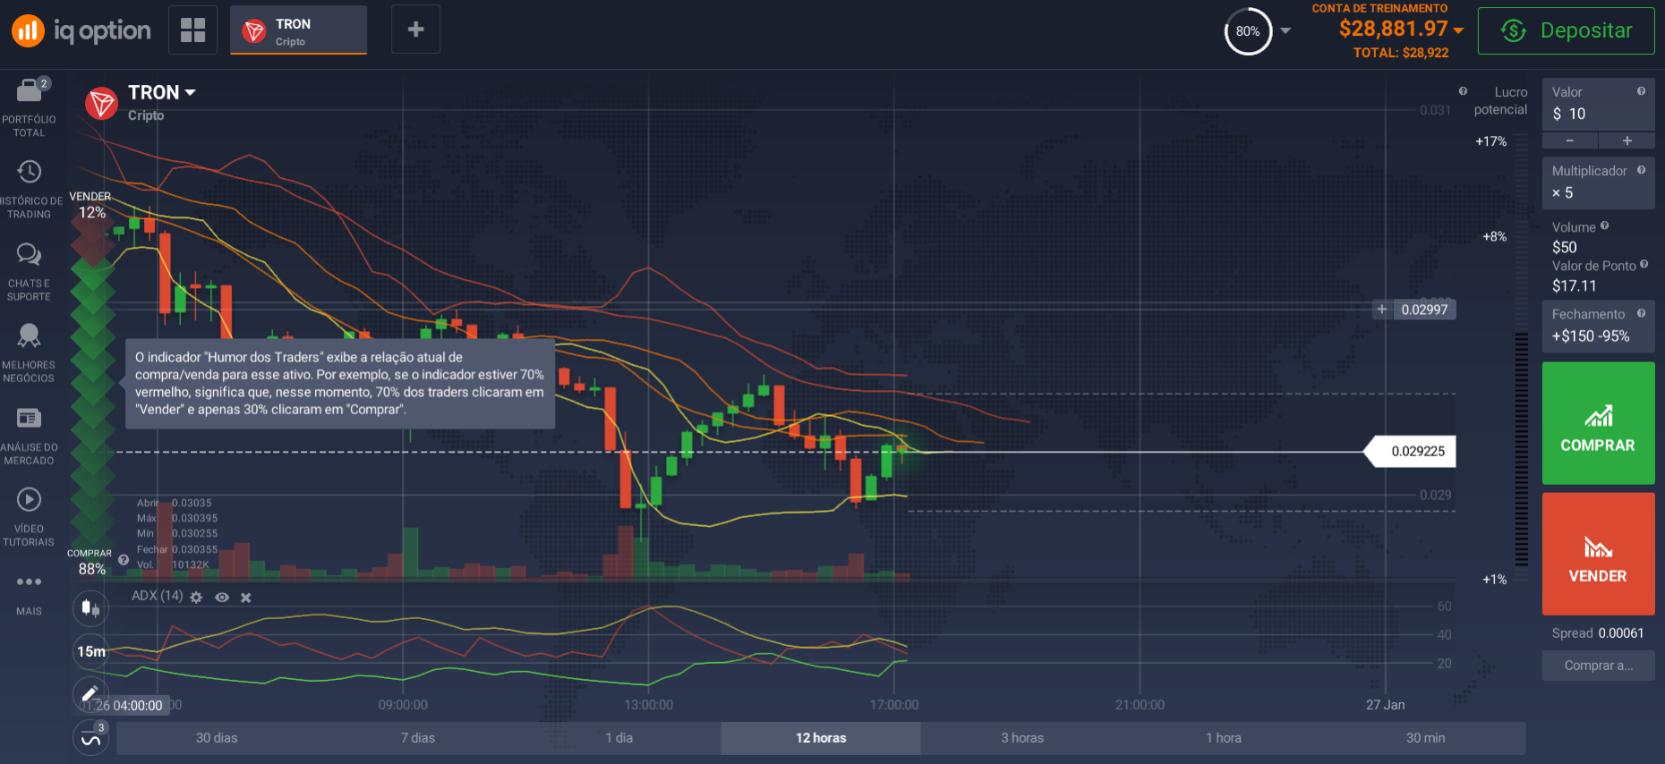1665x764 pixels.
Task: Add a new asset tab with plus
Action: (x=415, y=30)
